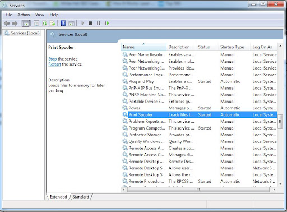Screen dimensions: 287x212
Task: Click the Properties toolbar icon
Action: [x=36, y=24]
